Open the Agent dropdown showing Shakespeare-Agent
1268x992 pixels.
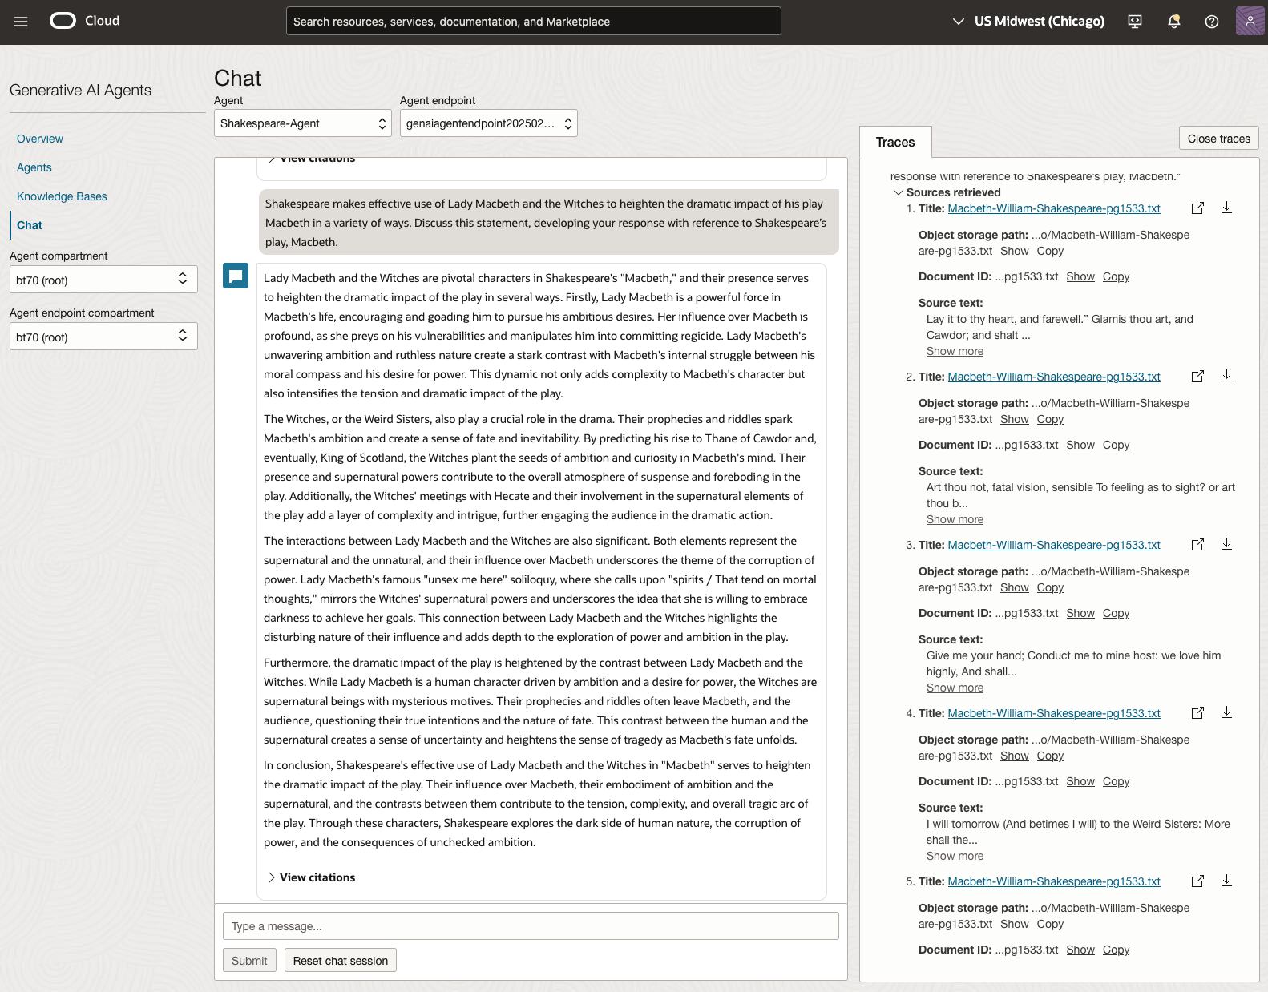(302, 123)
